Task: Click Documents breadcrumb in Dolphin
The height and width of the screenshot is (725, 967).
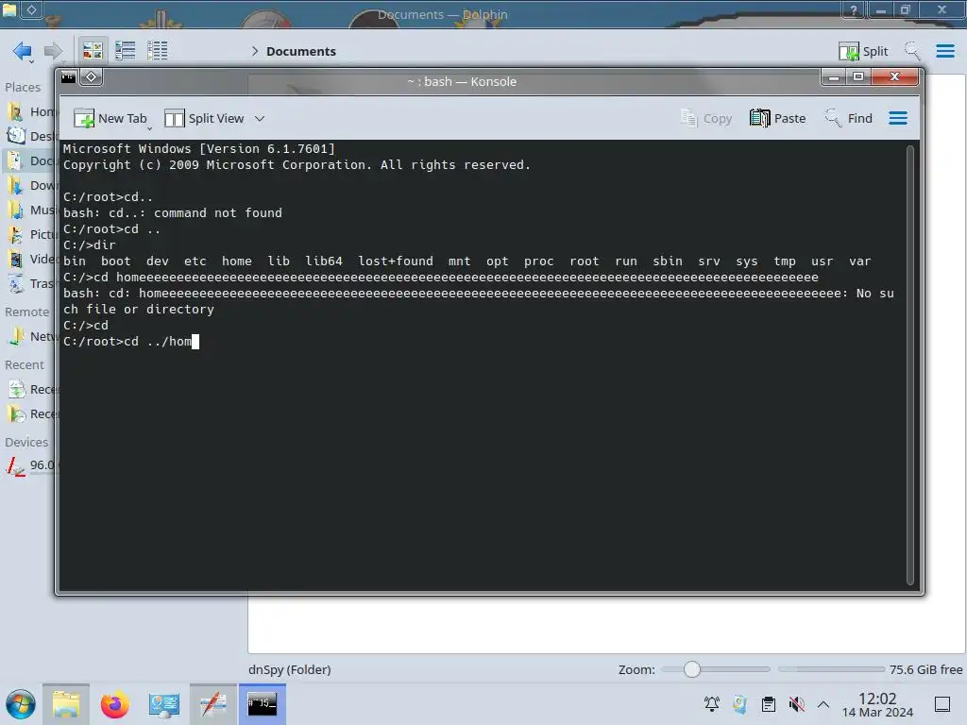Action: 301,51
